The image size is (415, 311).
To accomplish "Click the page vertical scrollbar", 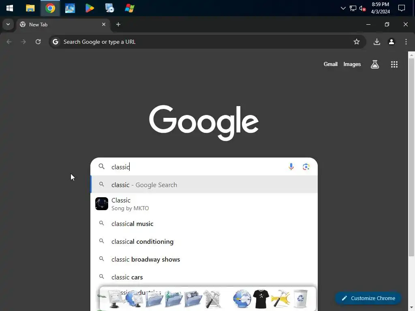I will tap(411, 158).
